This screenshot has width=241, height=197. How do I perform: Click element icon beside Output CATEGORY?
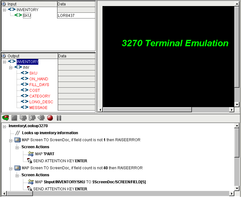tap(25, 96)
